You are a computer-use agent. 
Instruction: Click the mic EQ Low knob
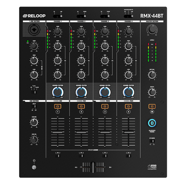pyautogui.click(x=34, y=75)
